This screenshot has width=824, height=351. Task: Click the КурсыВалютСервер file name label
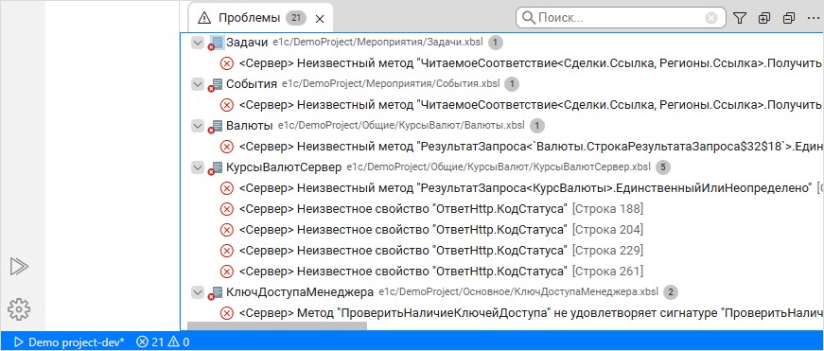284,167
